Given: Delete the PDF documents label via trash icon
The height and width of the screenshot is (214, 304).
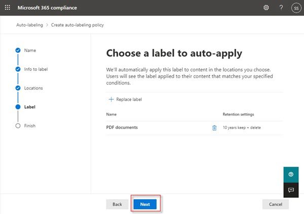Looking at the screenshot, I should tap(214, 128).
